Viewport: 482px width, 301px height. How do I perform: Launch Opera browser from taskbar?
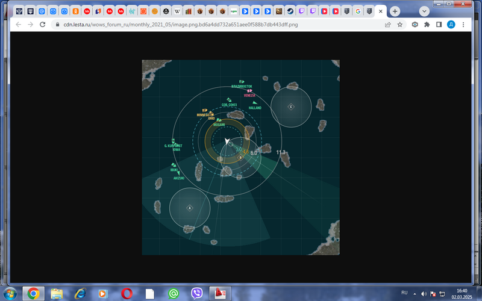(127, 294)
